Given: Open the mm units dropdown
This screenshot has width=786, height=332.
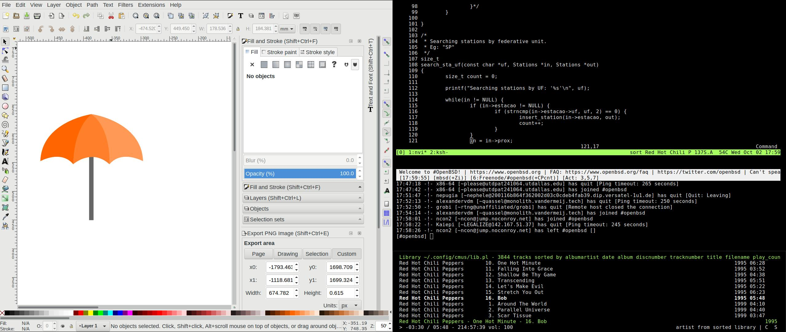Looking at the screenshot, I should pyautogui.click(x=287, y=29).
